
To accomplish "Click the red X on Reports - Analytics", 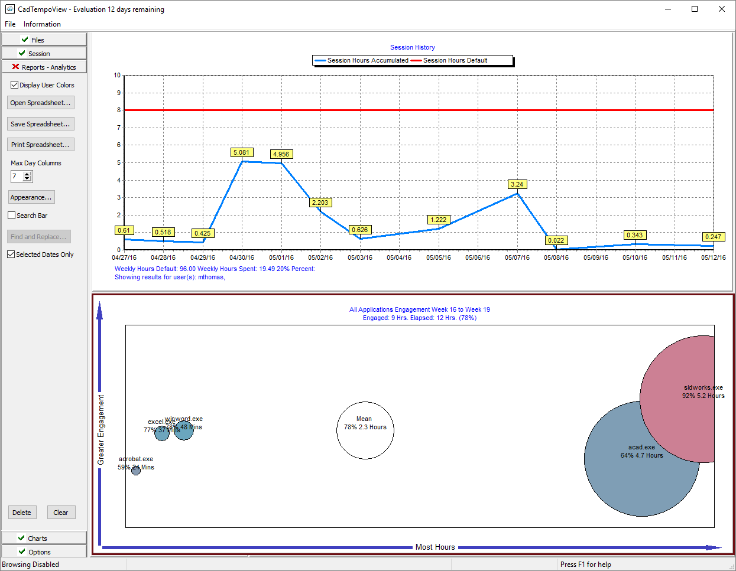I will point(15,67).
